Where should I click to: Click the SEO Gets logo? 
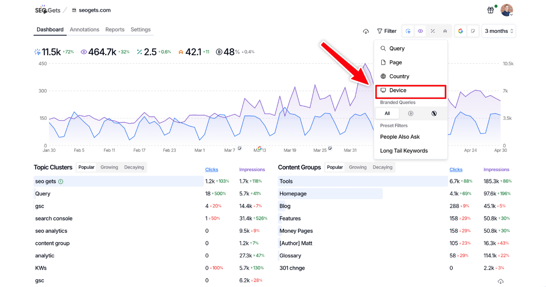click(x=47, y=10)
